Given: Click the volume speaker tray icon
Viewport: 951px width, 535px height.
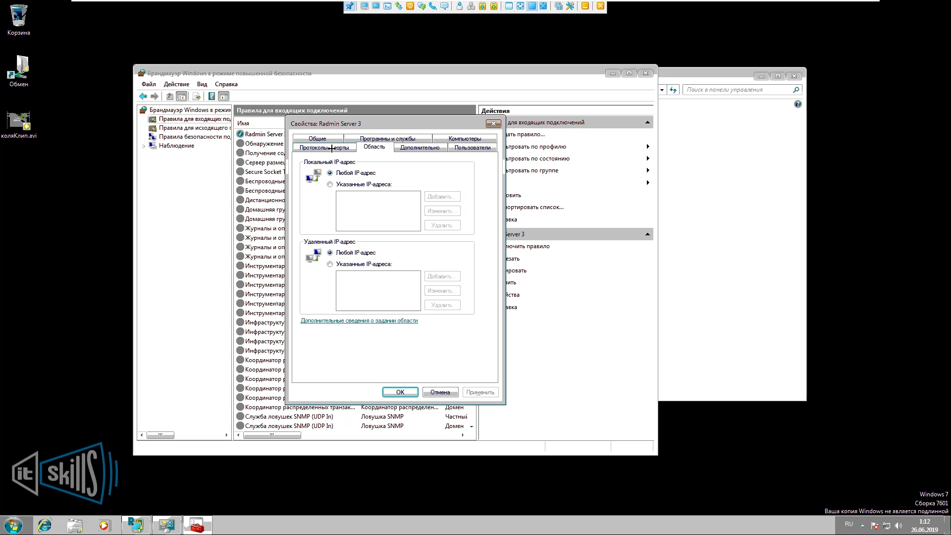Looking at the screenshot, I should coord(898,526).
